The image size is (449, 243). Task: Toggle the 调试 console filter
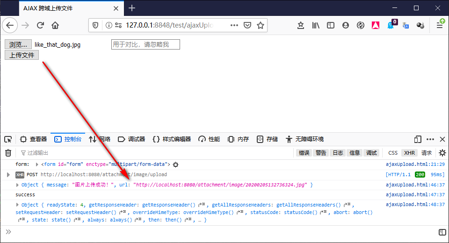[x=371, y=153]
